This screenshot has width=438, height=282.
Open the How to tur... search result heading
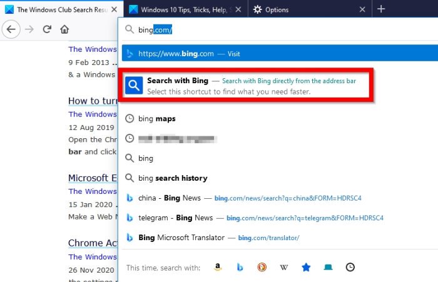click(93, 101)
